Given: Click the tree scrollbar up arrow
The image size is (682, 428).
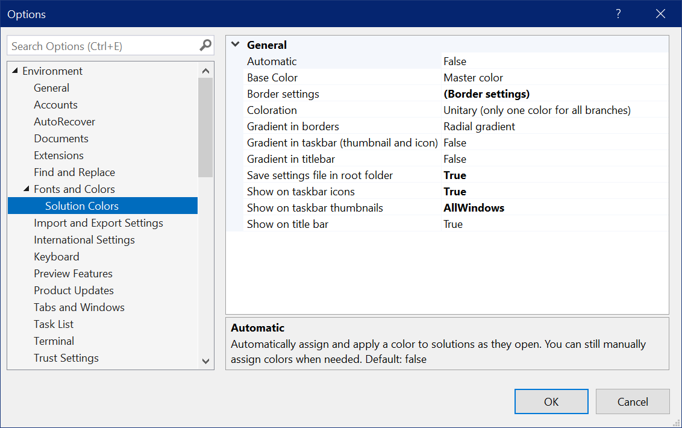Looking at the screenshot, I should click(205, 71).
